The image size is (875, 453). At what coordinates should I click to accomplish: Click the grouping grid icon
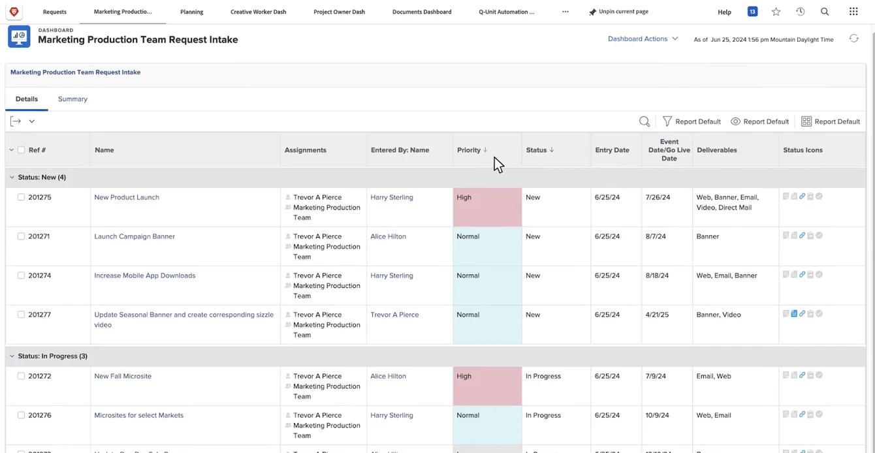coord(806,121)
